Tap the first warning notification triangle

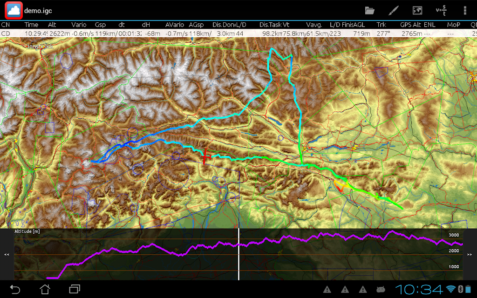point(327,289)
